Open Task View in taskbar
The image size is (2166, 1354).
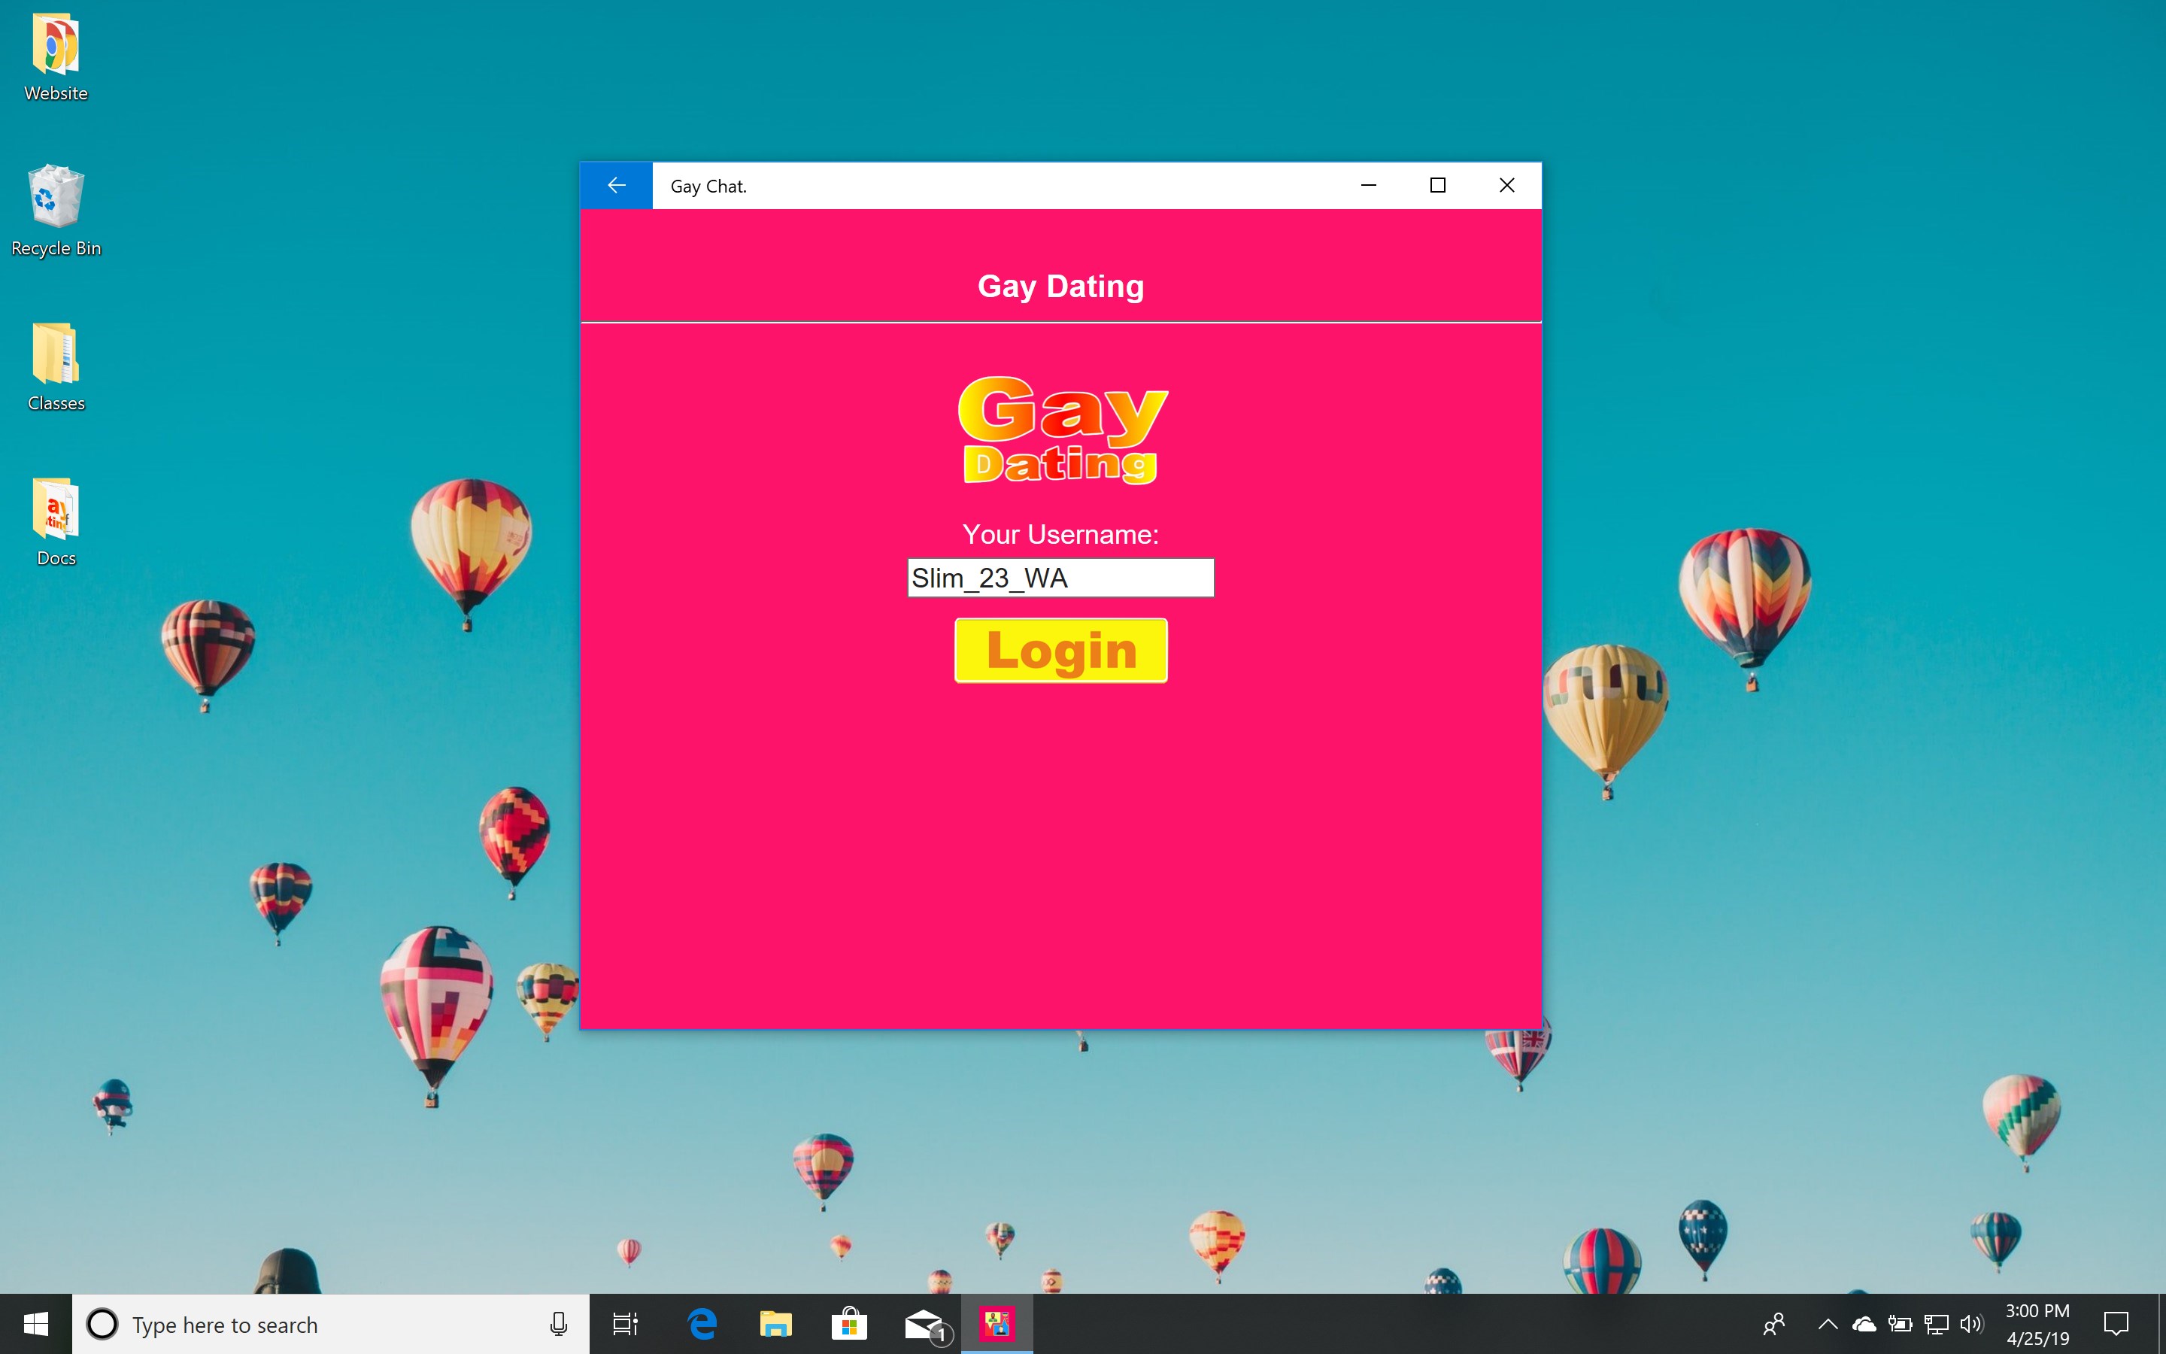(x=625, y=1324)
